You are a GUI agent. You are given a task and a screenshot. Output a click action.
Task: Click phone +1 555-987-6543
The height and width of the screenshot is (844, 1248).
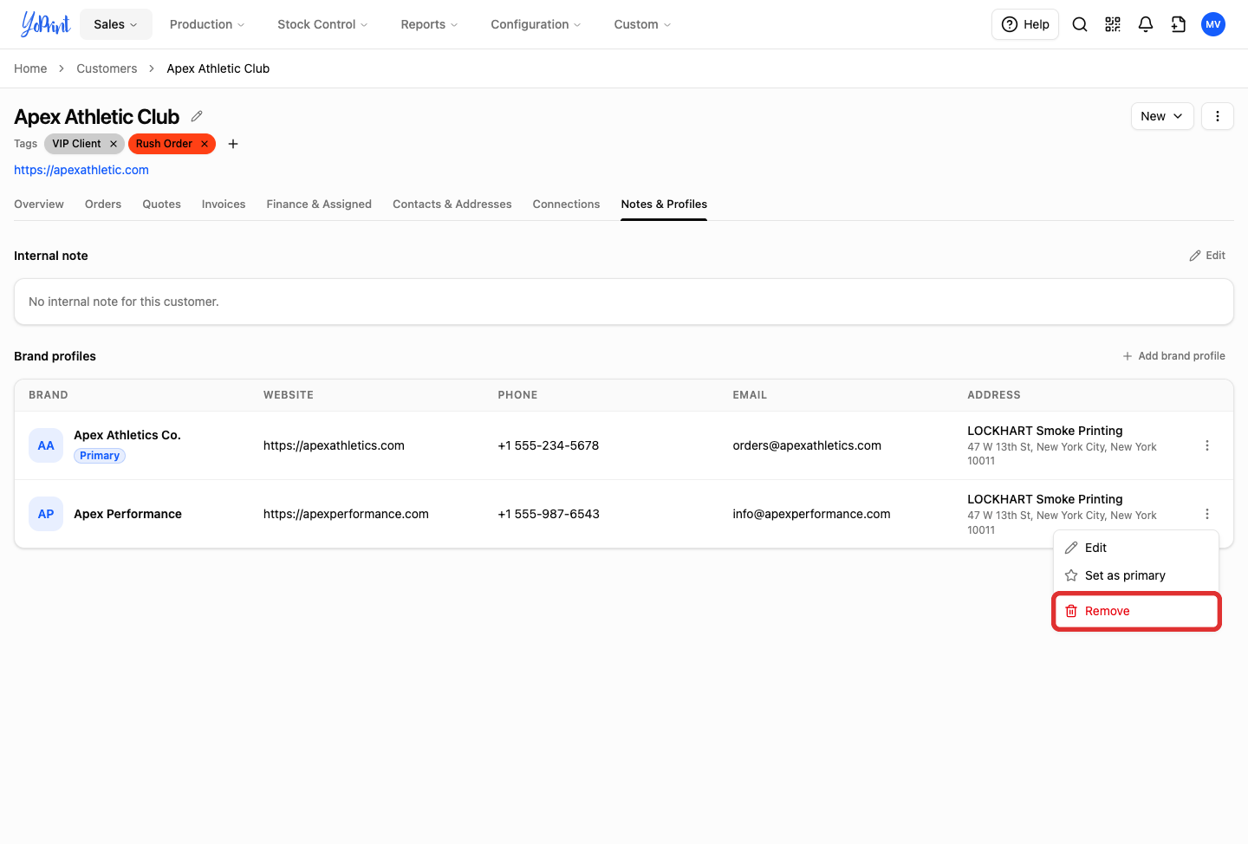[x=549, y=514]
